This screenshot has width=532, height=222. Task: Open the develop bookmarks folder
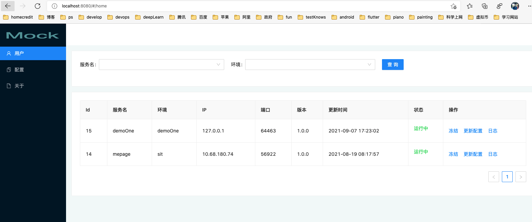tap(90, 17)
